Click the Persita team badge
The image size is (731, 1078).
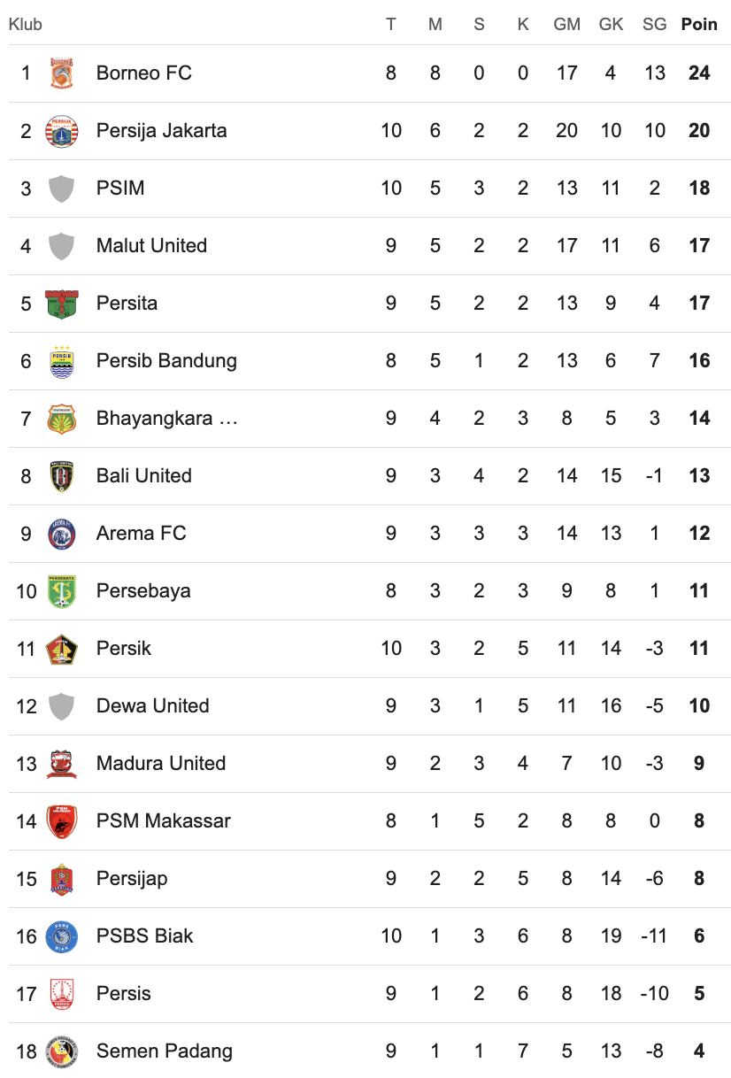(x=61, y=304)
